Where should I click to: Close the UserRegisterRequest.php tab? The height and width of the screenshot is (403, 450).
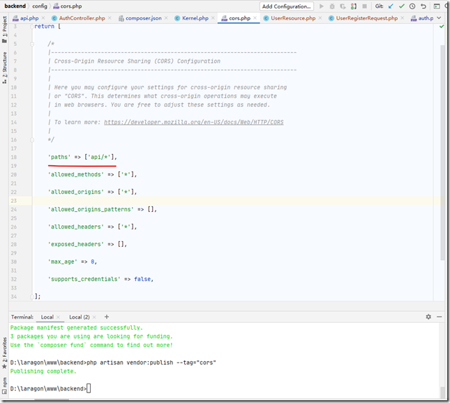(402, 18)
